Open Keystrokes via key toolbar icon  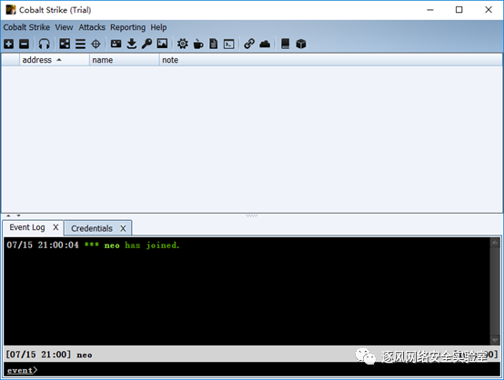pos(146,44)
